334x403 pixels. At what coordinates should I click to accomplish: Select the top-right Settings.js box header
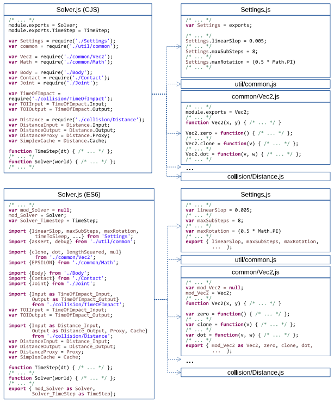[255, 10]
